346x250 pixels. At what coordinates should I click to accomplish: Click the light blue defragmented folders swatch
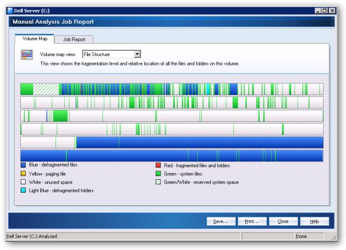(23, 190)
